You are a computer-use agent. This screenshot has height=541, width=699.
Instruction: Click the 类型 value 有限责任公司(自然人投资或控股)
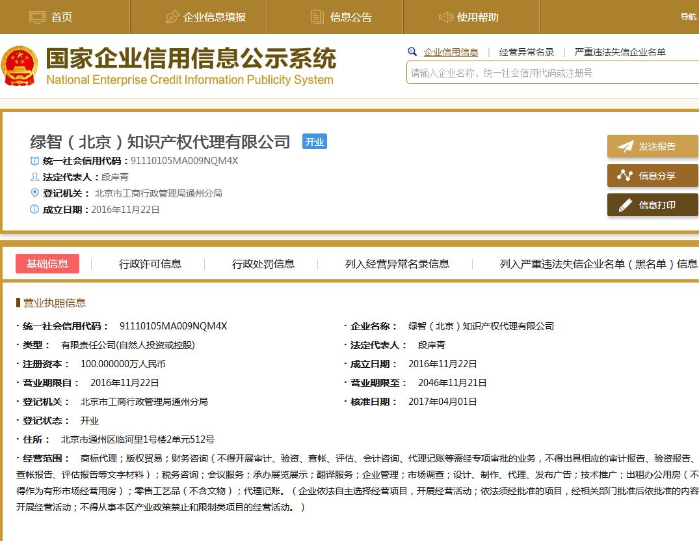[x=128, y=345]
